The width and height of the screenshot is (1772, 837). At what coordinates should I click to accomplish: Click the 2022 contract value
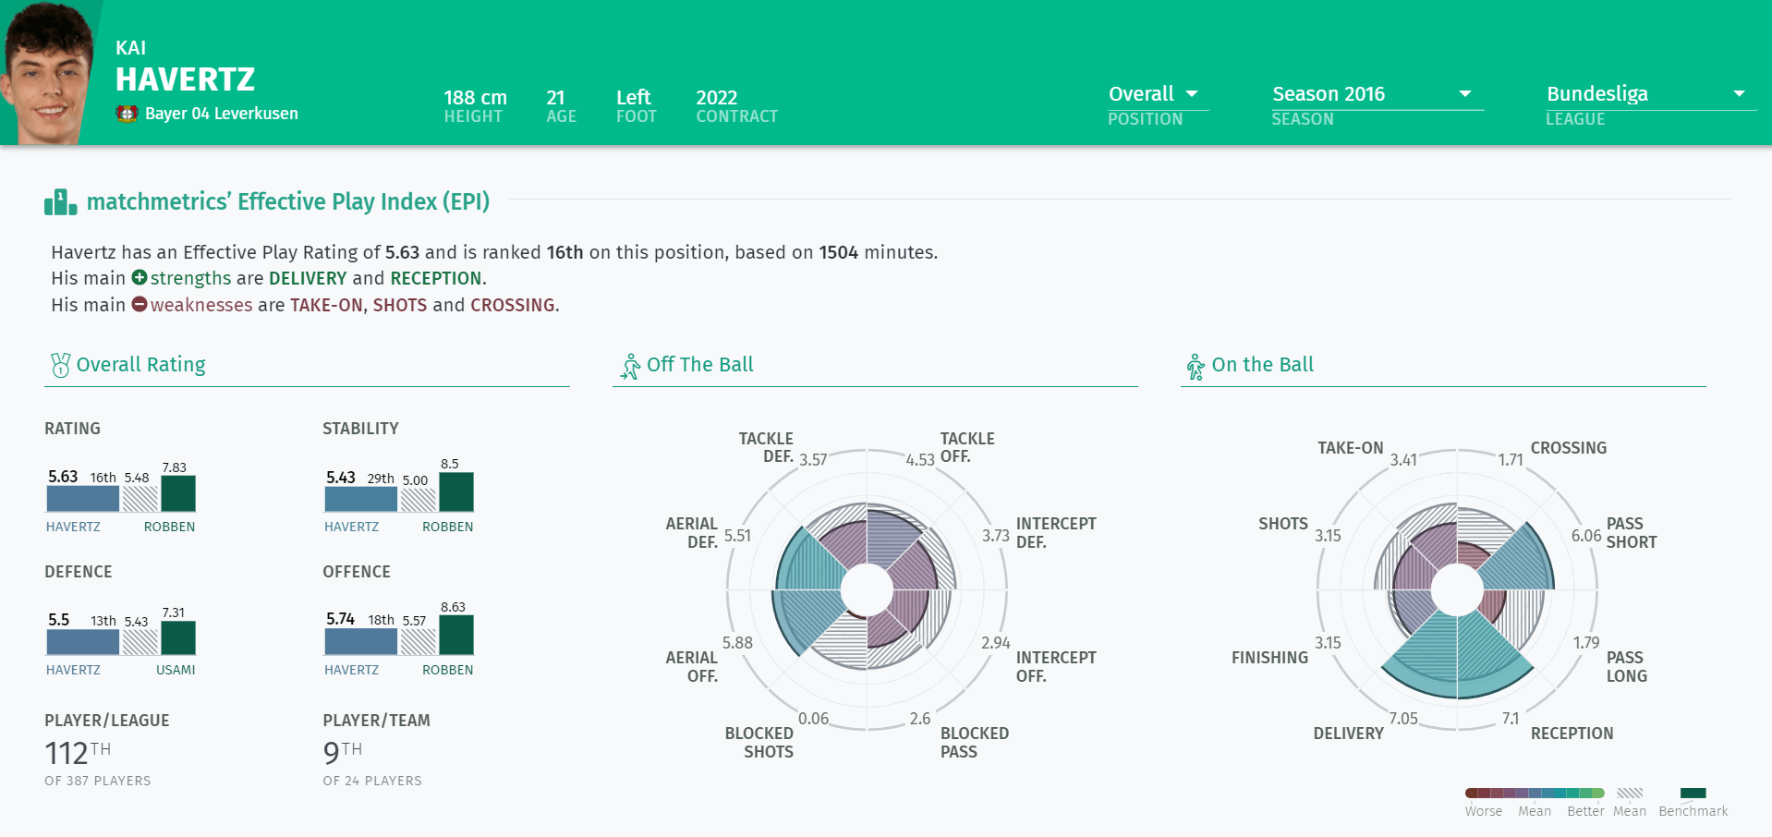tap(716, 98)
